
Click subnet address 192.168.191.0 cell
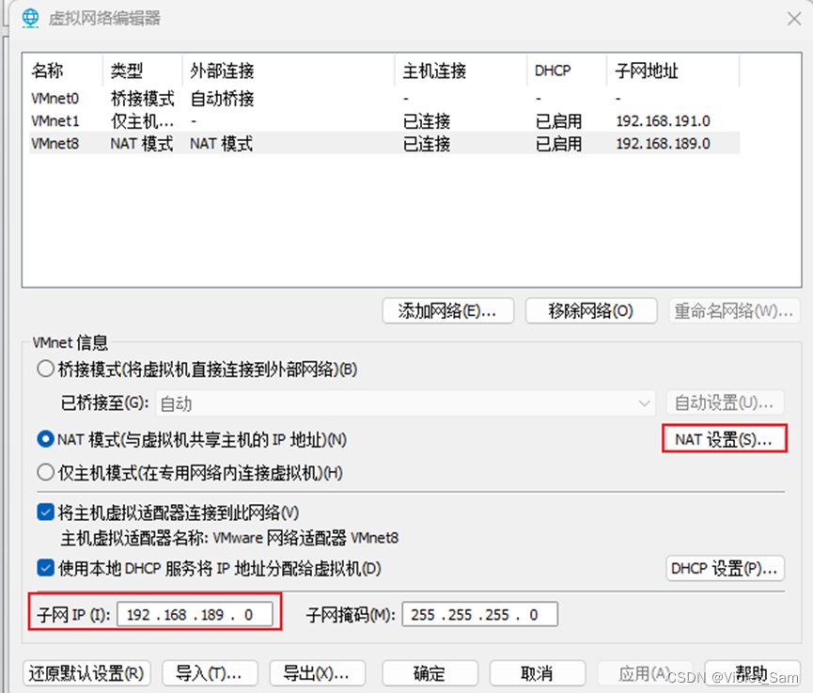(664, 121)
